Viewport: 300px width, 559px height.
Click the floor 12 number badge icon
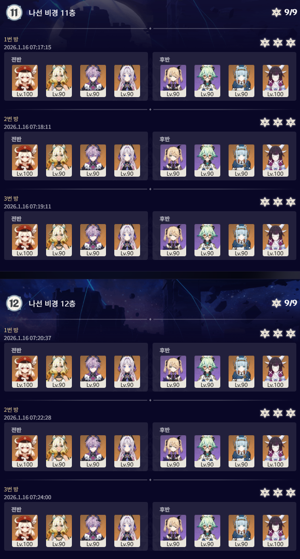tap(14, 303)
